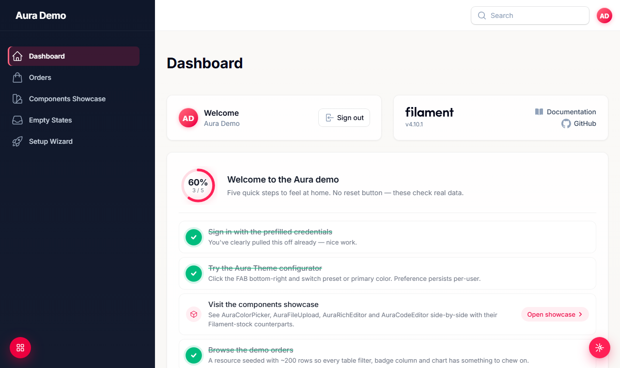620x368 pixels.
Task: Click the green check beside Browse demo orders
Action: pos(194,355)
